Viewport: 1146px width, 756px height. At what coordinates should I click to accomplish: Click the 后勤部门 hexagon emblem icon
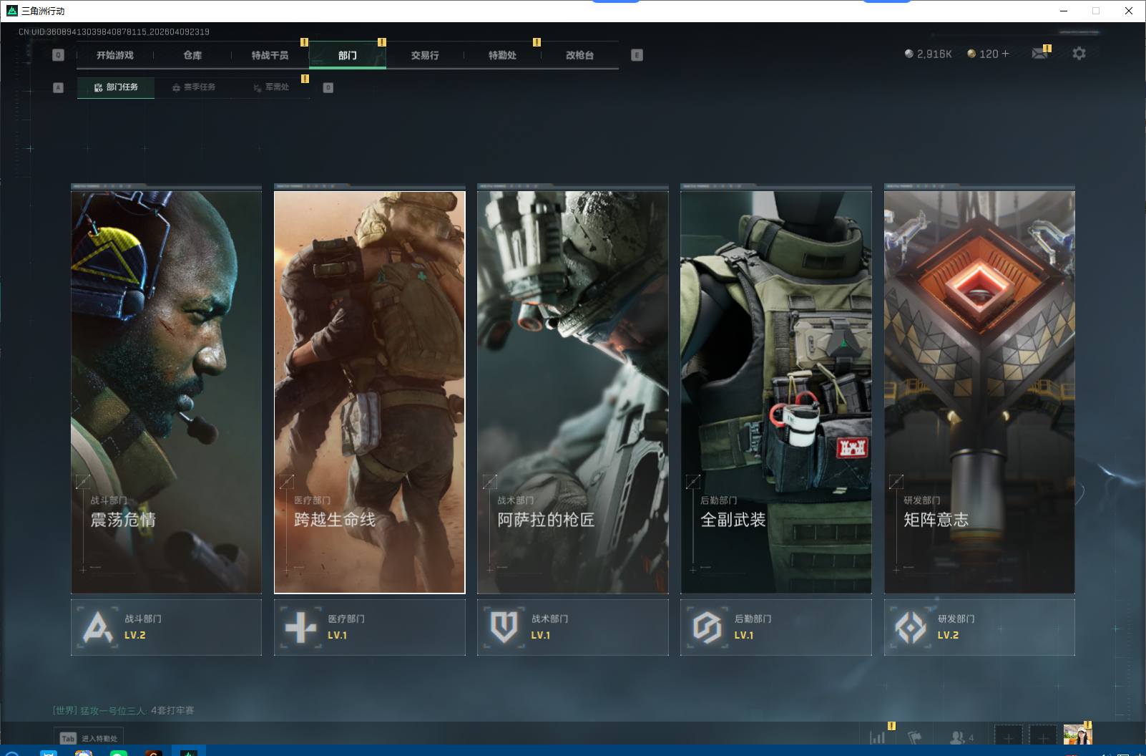tap(707, 627)
